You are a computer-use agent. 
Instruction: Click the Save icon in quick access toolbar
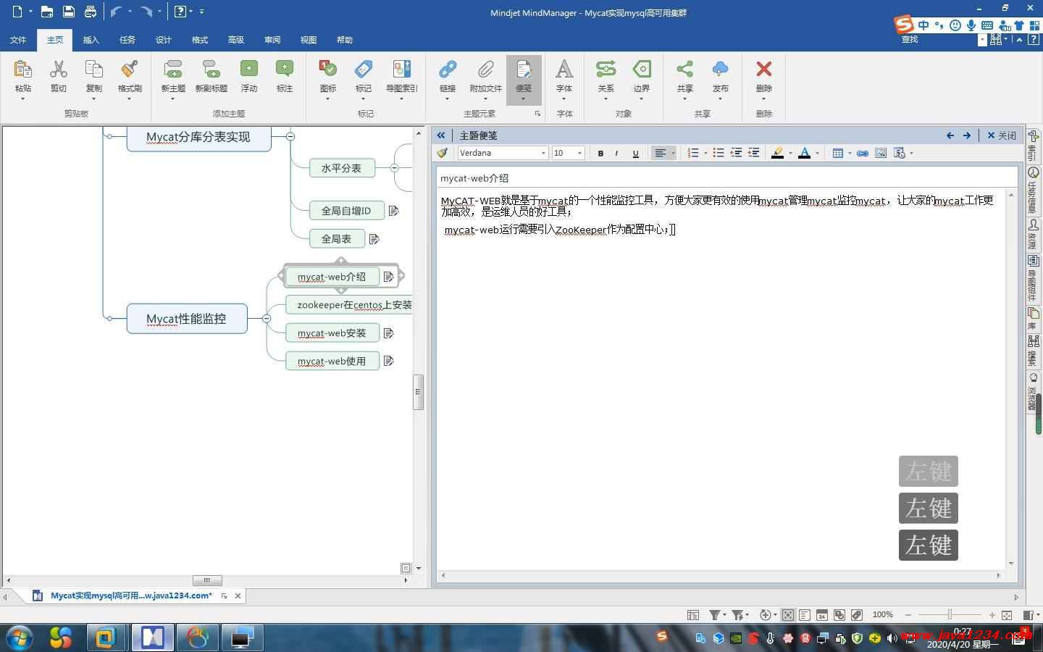coord(68,11)
